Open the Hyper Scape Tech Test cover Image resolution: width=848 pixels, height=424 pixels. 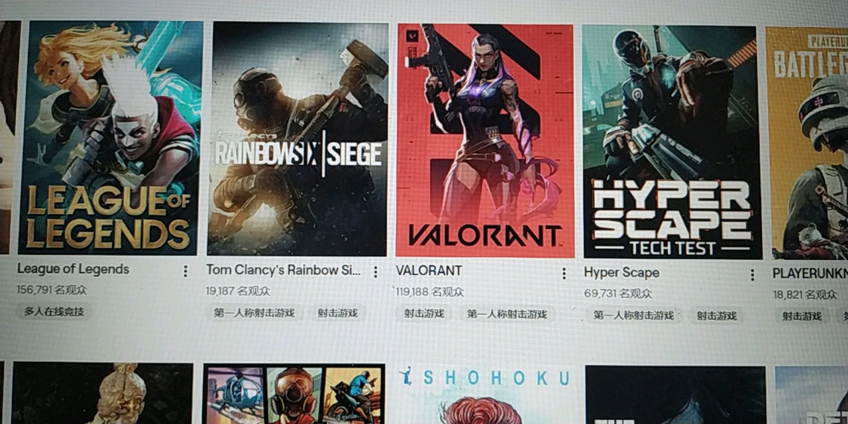click(x=672, y=142)
